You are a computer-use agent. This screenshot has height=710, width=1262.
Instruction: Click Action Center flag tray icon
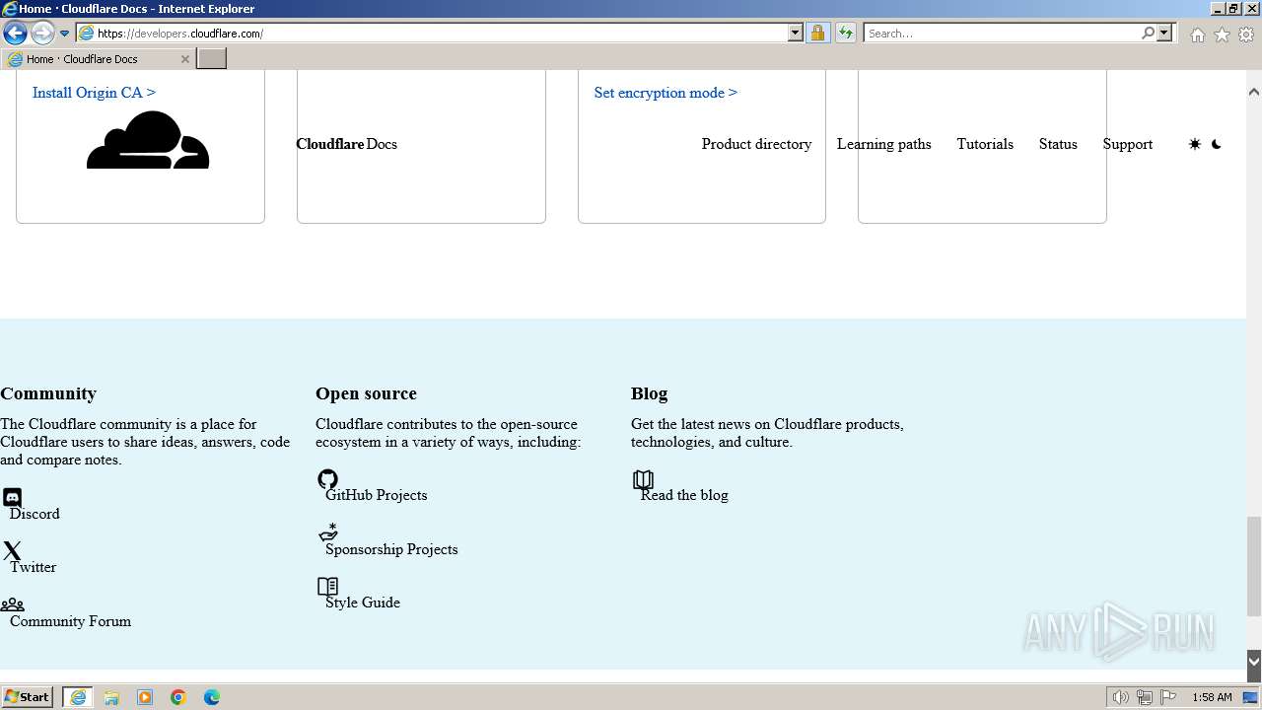click(x=1168, y=697)
